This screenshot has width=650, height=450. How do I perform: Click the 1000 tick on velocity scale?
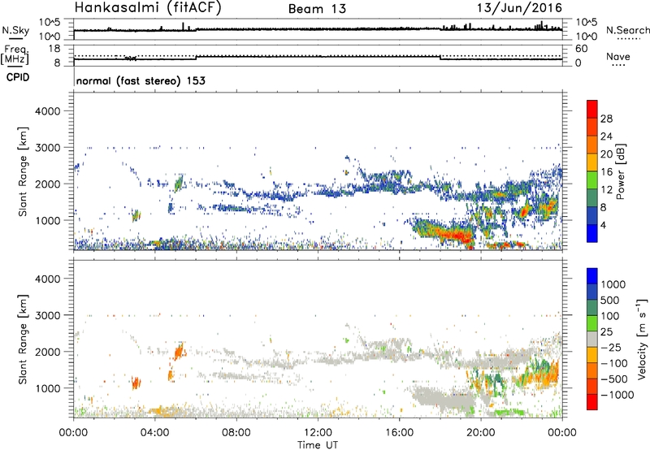click(x=613, y=284)
